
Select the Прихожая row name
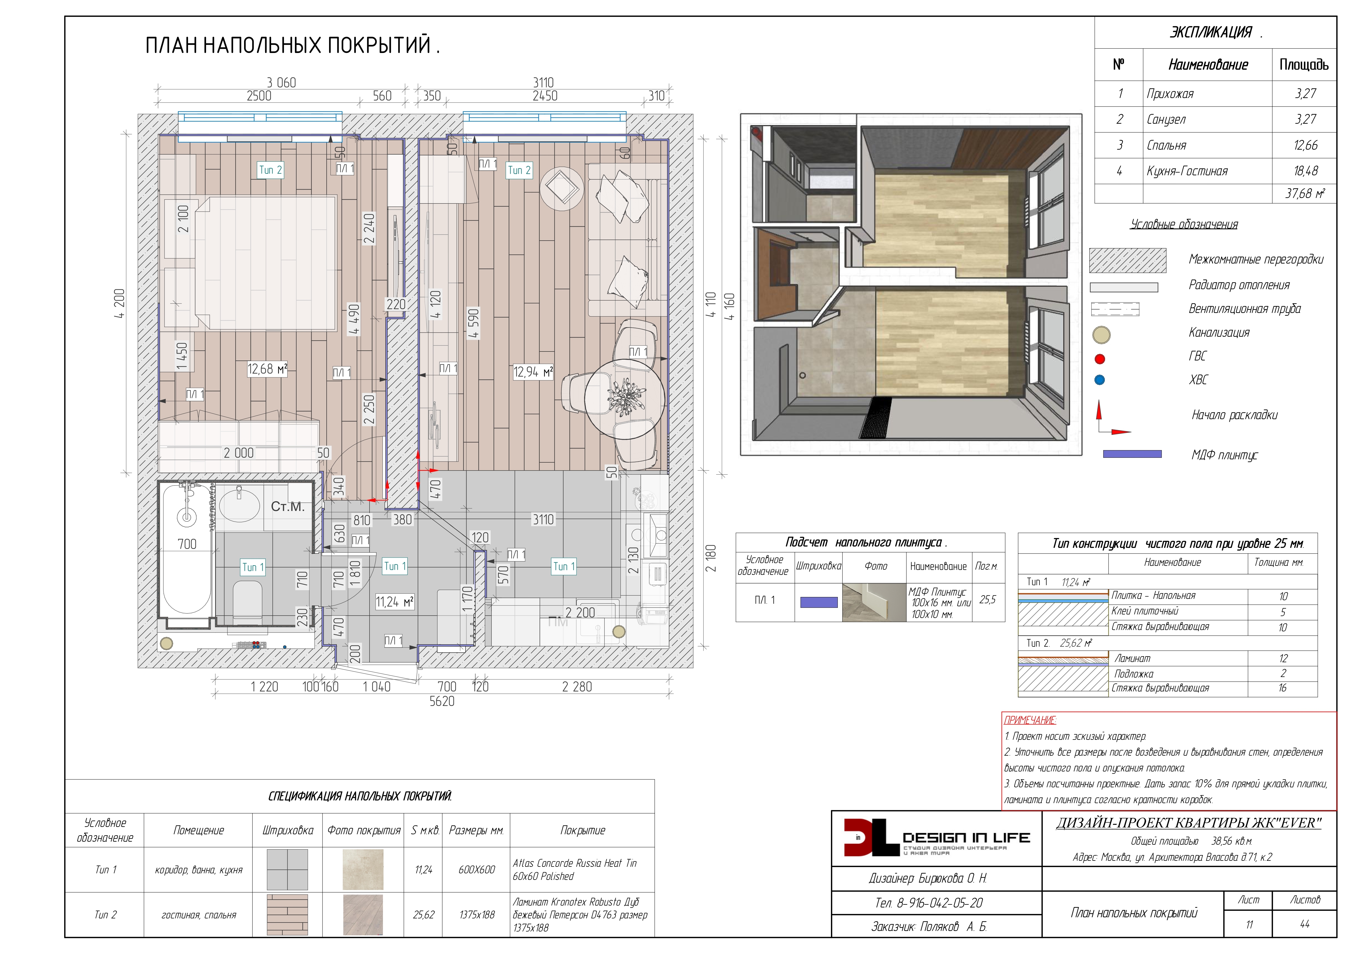click(1170, 94)
